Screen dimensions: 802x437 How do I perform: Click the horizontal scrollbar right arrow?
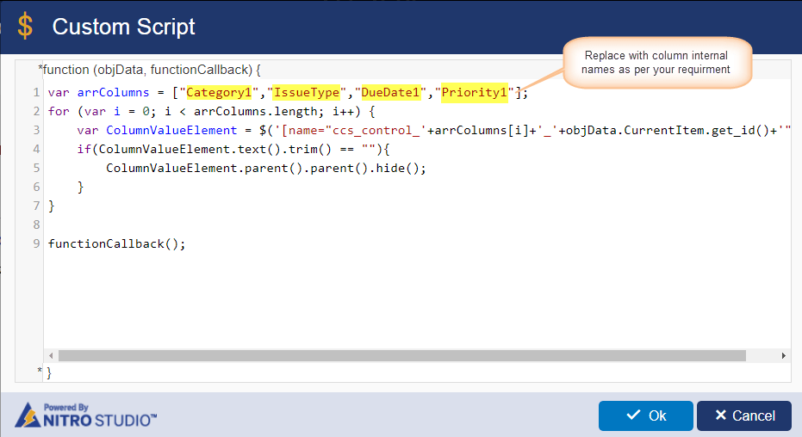point(784,355)
